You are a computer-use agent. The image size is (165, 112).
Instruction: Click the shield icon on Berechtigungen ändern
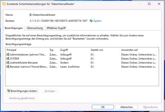pos(9,91)
